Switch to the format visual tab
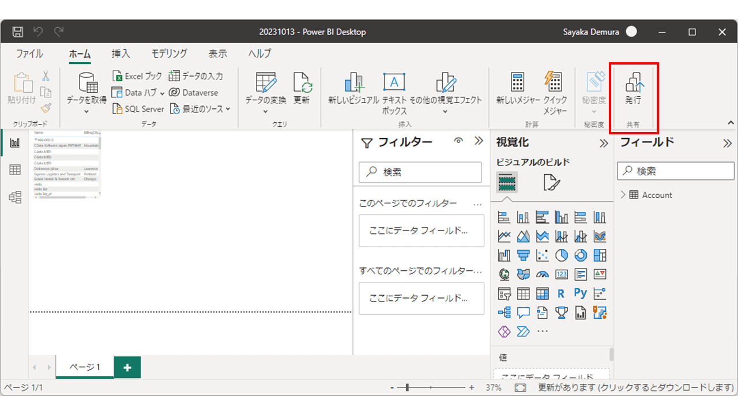The width and height of the screenshot is (738, 415). pyautogui.click(x=551, y=183)
